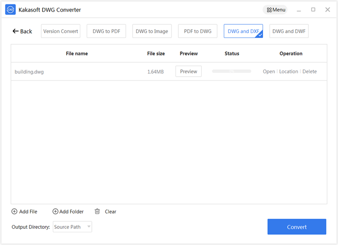The height and width of the screenshot is (245, 338).
Task: Switch to the DWG to PDF tab
Action: point(106,31)
